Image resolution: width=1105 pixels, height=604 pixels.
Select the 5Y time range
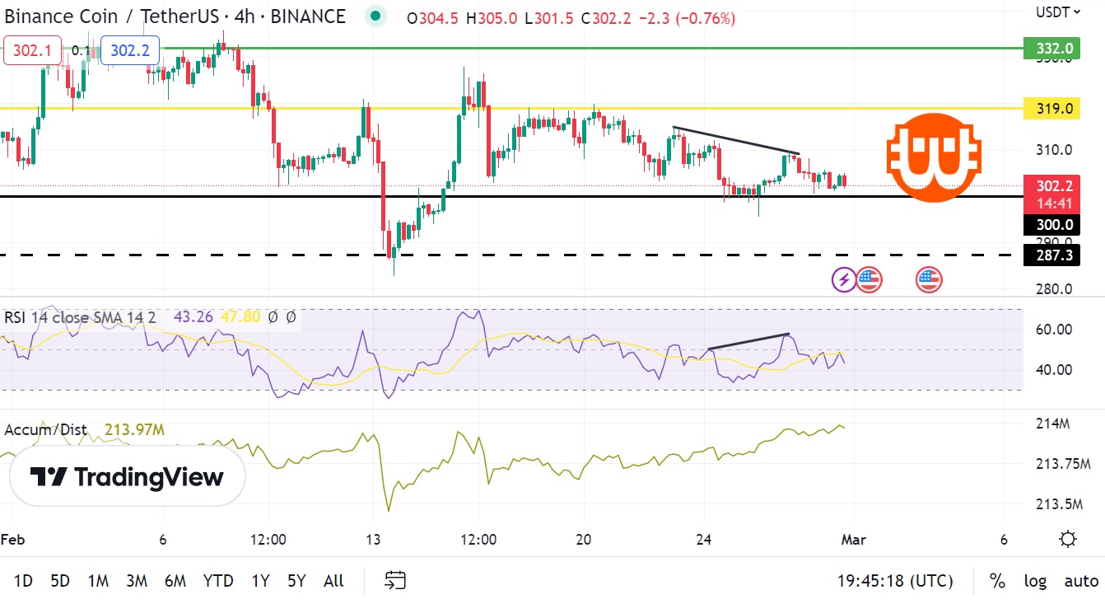[x=296, y=581]
